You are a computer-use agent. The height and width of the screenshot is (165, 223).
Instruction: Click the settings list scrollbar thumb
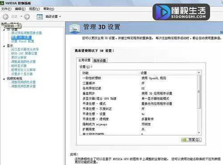point(199,92)
